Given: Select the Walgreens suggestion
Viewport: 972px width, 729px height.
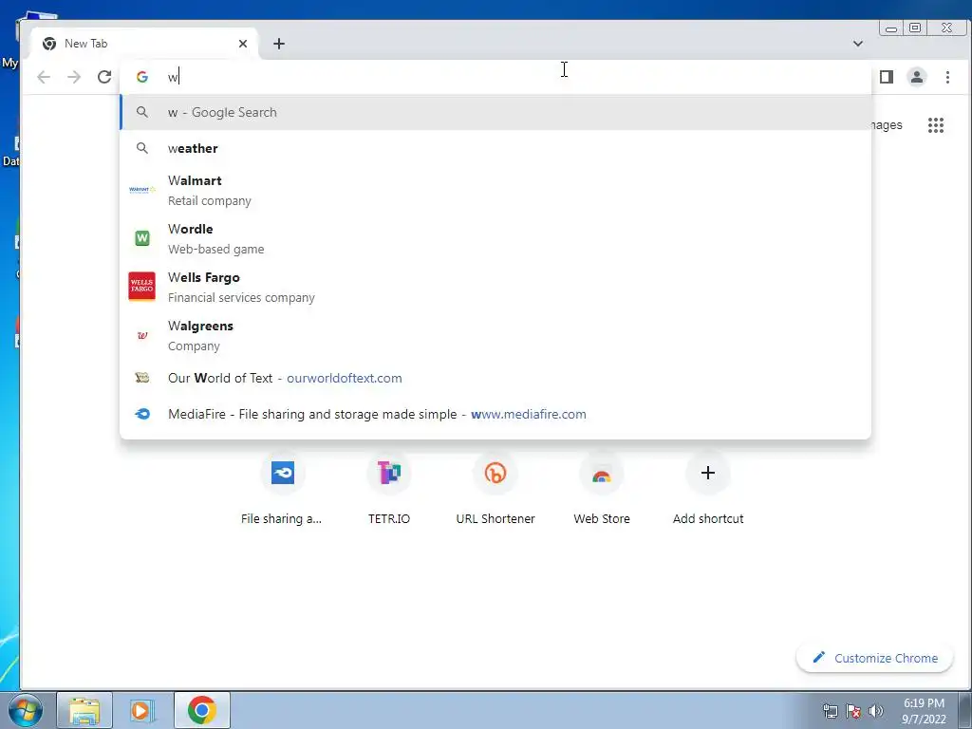Looking at the screenshot, I should pos(495,335).
